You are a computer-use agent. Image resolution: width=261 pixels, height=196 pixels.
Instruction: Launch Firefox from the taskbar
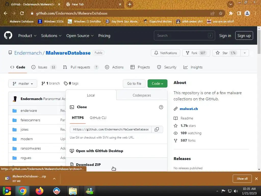point(40,191)
